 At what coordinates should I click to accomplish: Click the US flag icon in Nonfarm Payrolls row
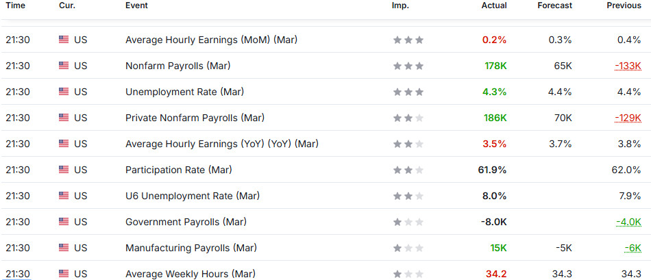pos(64,66)
